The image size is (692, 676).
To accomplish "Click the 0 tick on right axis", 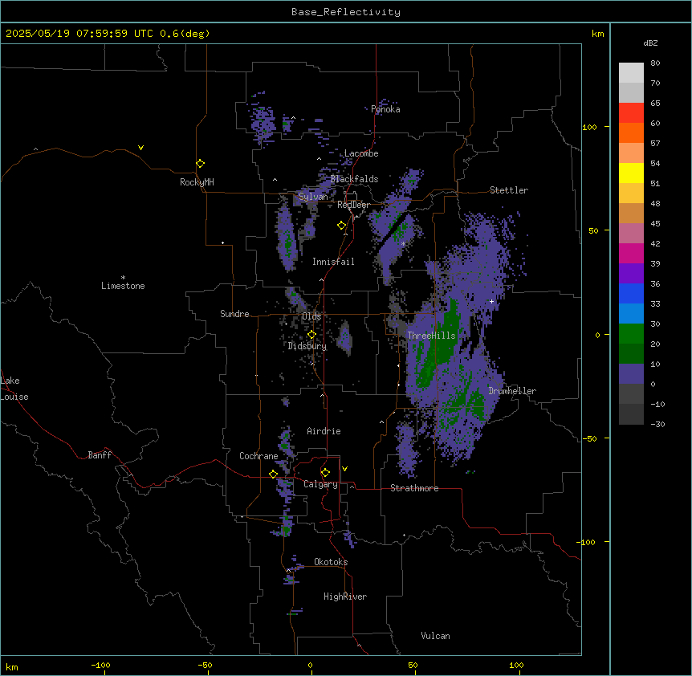I will point(597,336).
